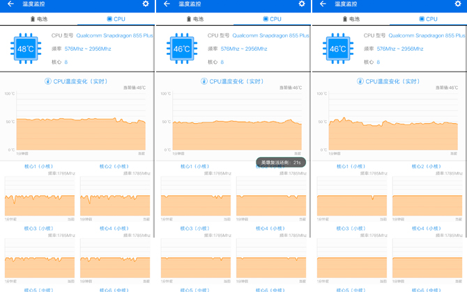Open 核心3 frequency graph in right screenshot
The image size is (467, 292).
point(352,258)
